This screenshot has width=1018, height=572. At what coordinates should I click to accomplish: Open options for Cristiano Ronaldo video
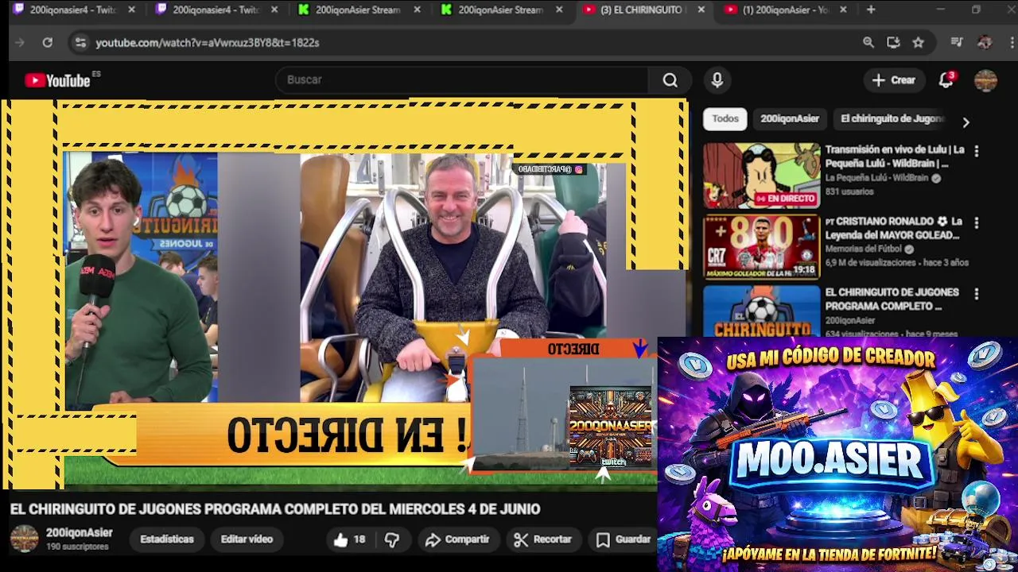(x=977, y=223)
